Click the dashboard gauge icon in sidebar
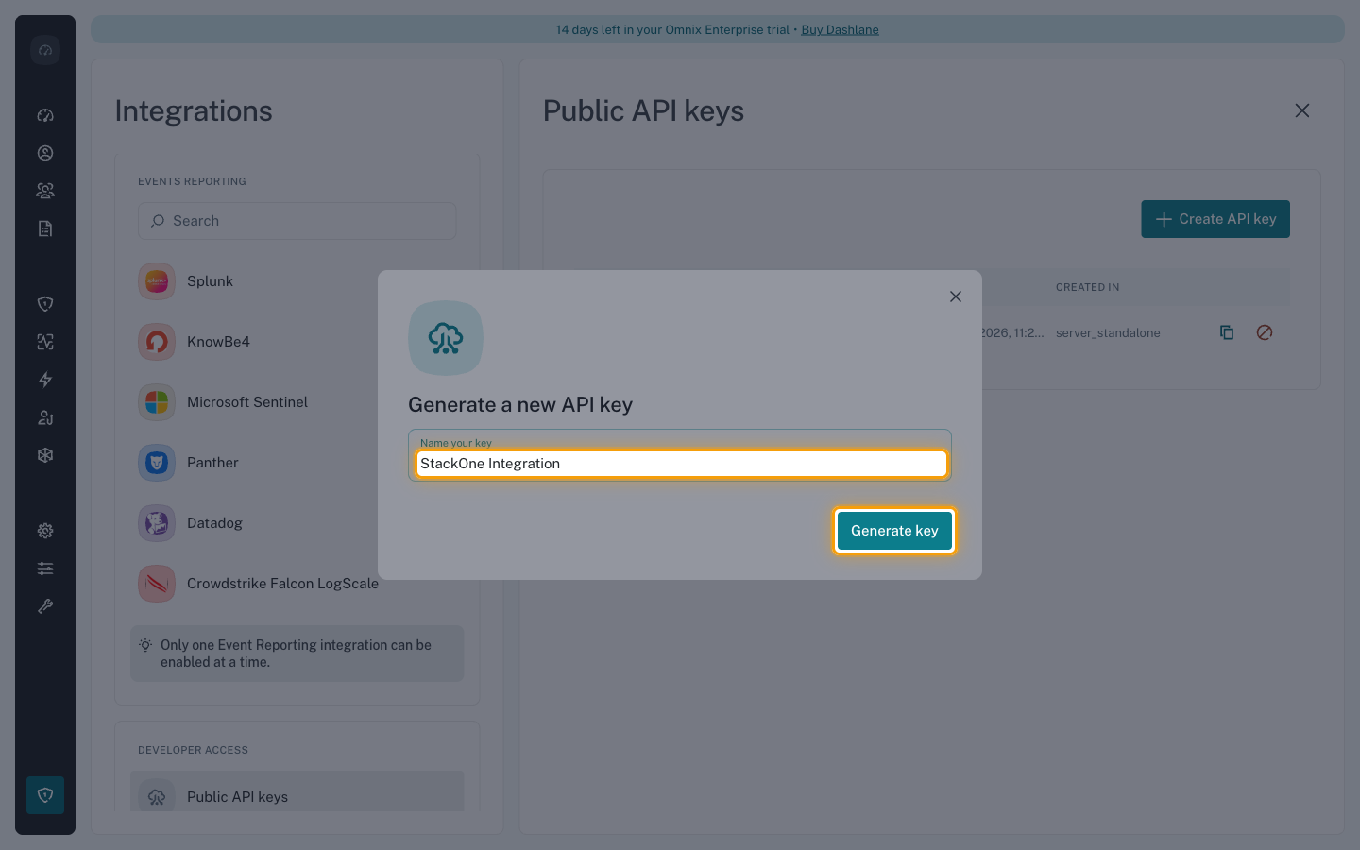Screen dimensions: 1360x850 (45, 115)
